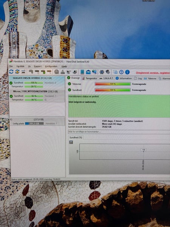
Task: Click 'Fremragende' next to Ydeevne bar
Action: 139,84
